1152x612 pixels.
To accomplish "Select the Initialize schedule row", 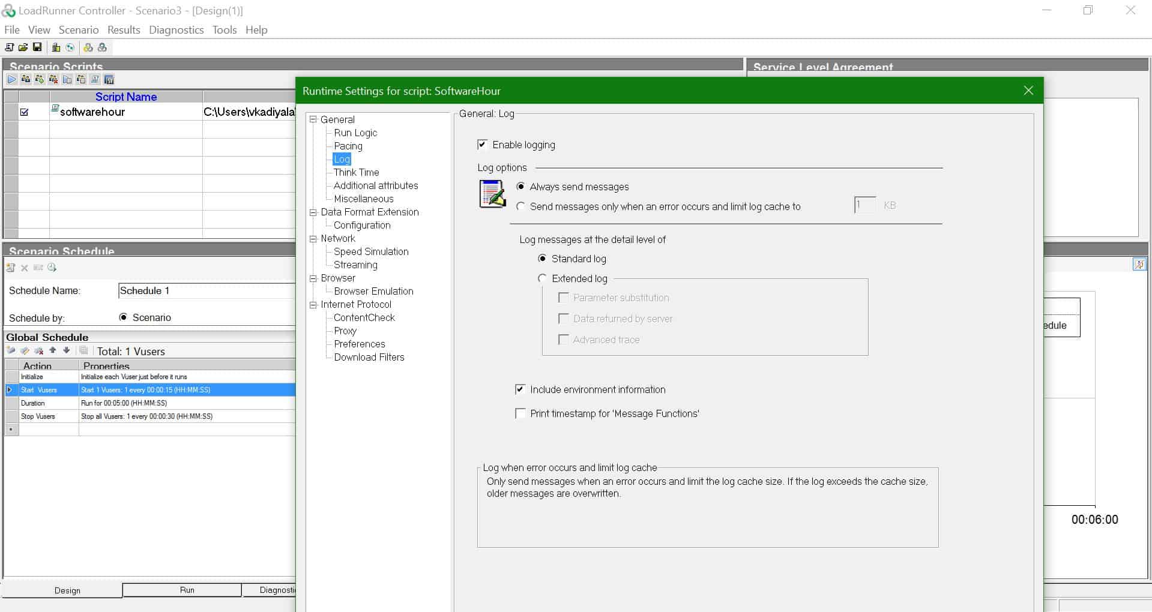I will click(x=150, y=377).
